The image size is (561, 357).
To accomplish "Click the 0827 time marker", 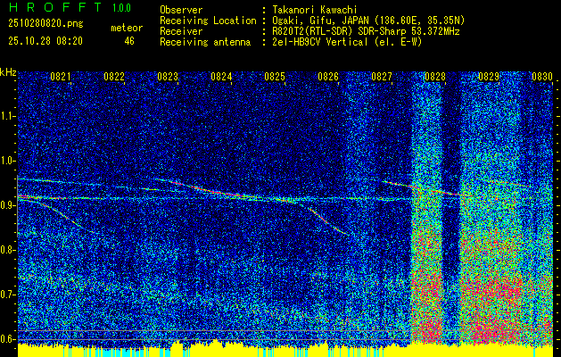I will pyautogui.click(x=382, y=76).
